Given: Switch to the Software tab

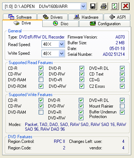Looking at the screenshot, I should coord(20,17).
